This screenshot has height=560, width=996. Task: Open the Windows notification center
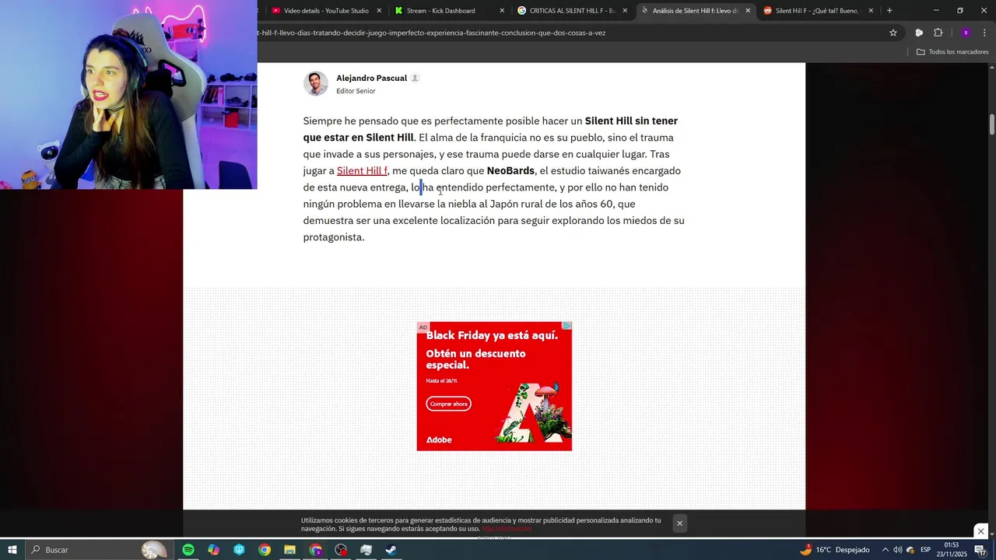coord(980,550)
